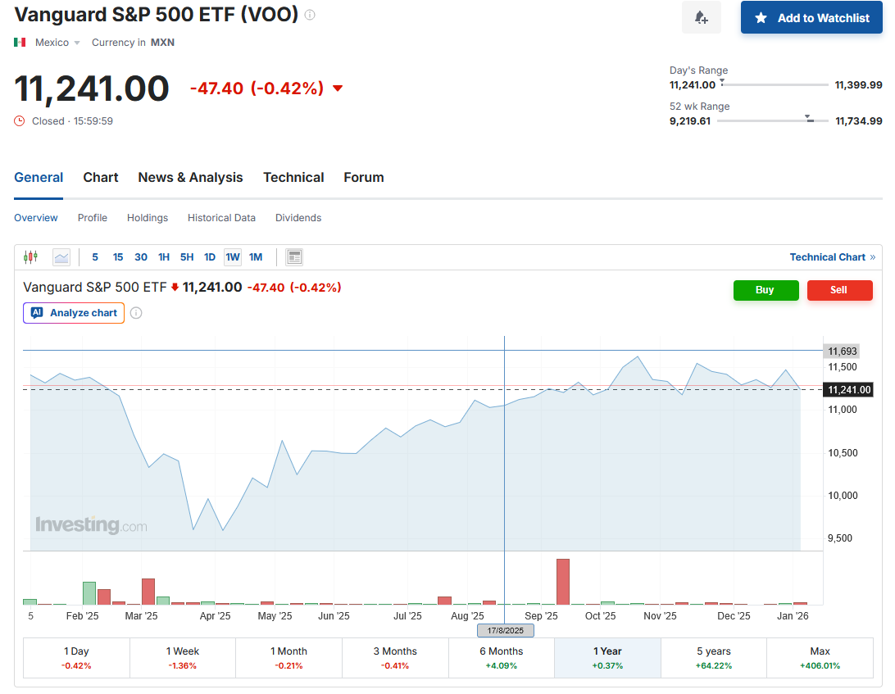Screen dimensions: 895x694
Task: Click the Day's Range high 11,399.99
Action: pyautogui.click(x=858, y=85)
